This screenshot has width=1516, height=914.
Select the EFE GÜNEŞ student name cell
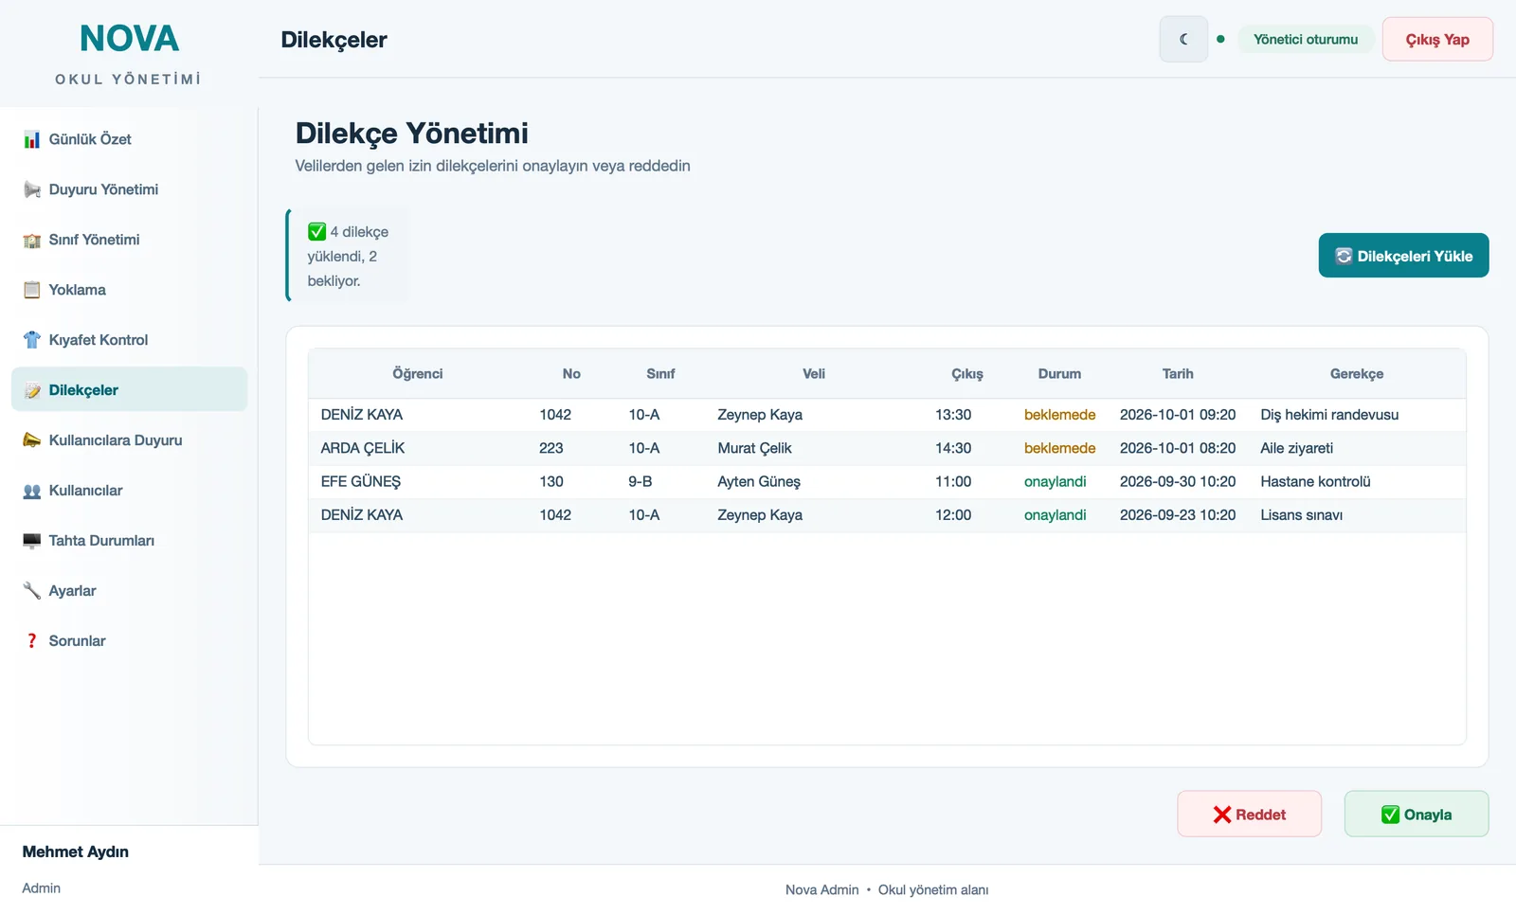[361, 481]
